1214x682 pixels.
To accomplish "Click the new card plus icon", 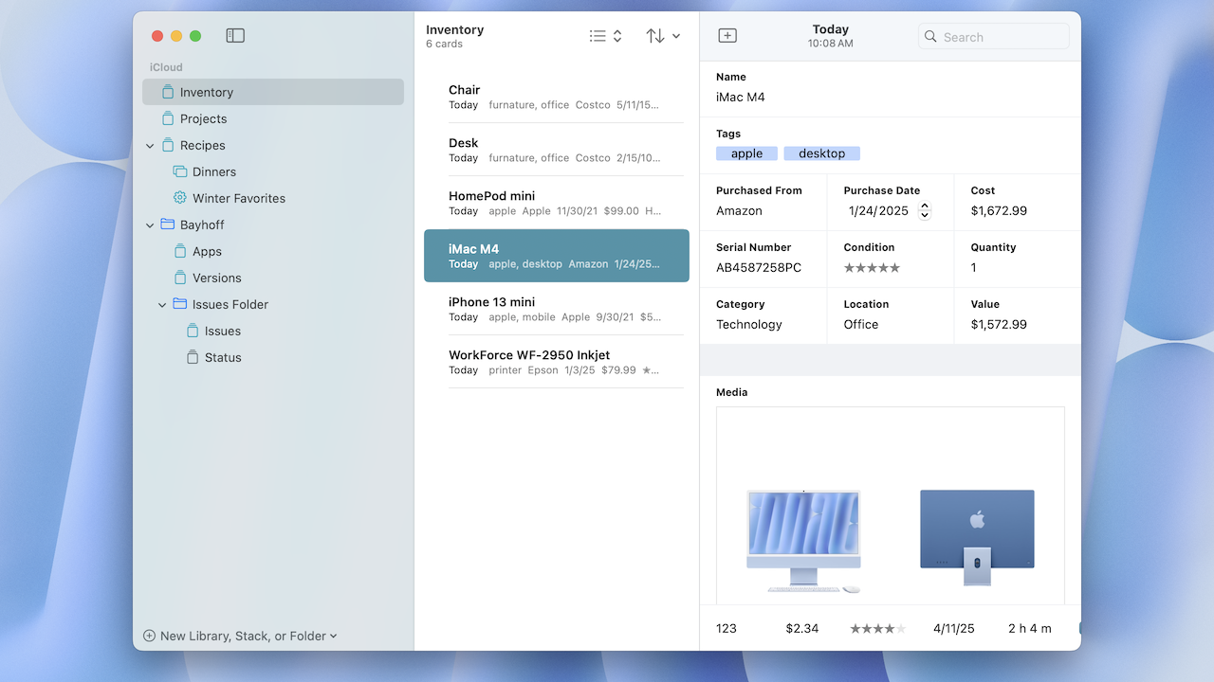I will click(x=727, y=36).
